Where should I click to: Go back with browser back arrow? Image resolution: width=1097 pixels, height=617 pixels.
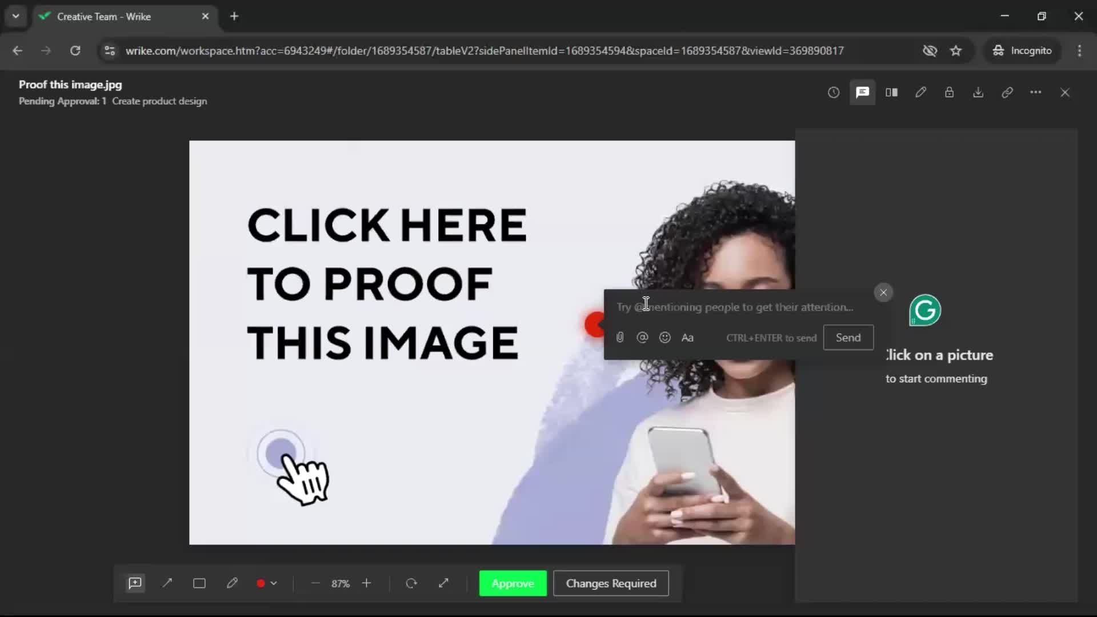tap(17, 51)
